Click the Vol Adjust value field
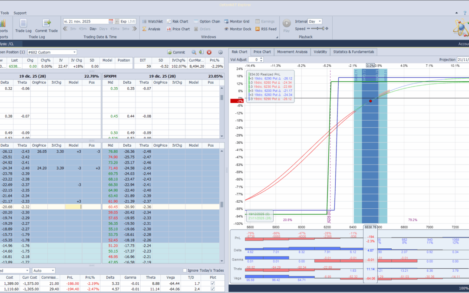 click(x=254, y=60)
